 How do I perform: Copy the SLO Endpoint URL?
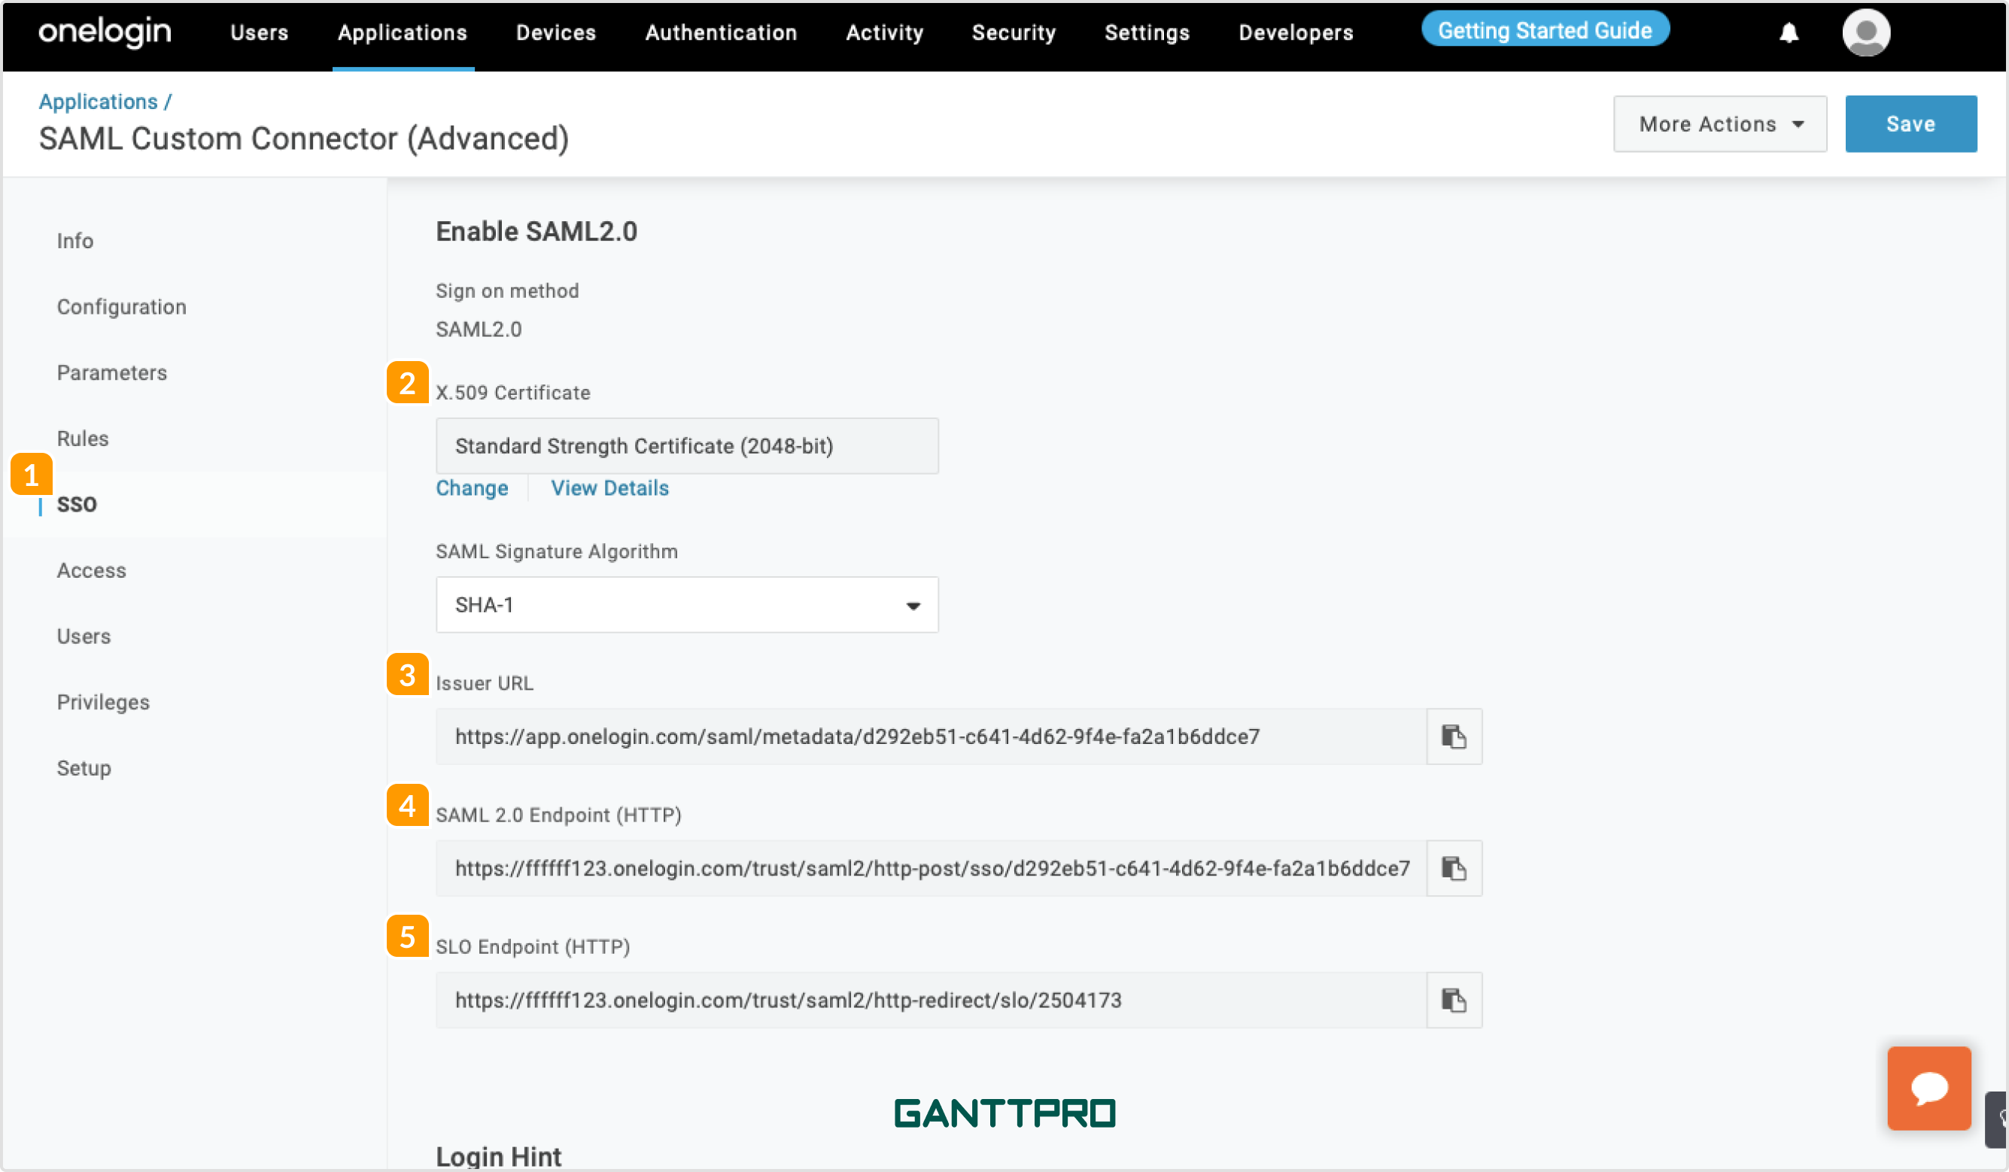click(x=1454, y=1000)
